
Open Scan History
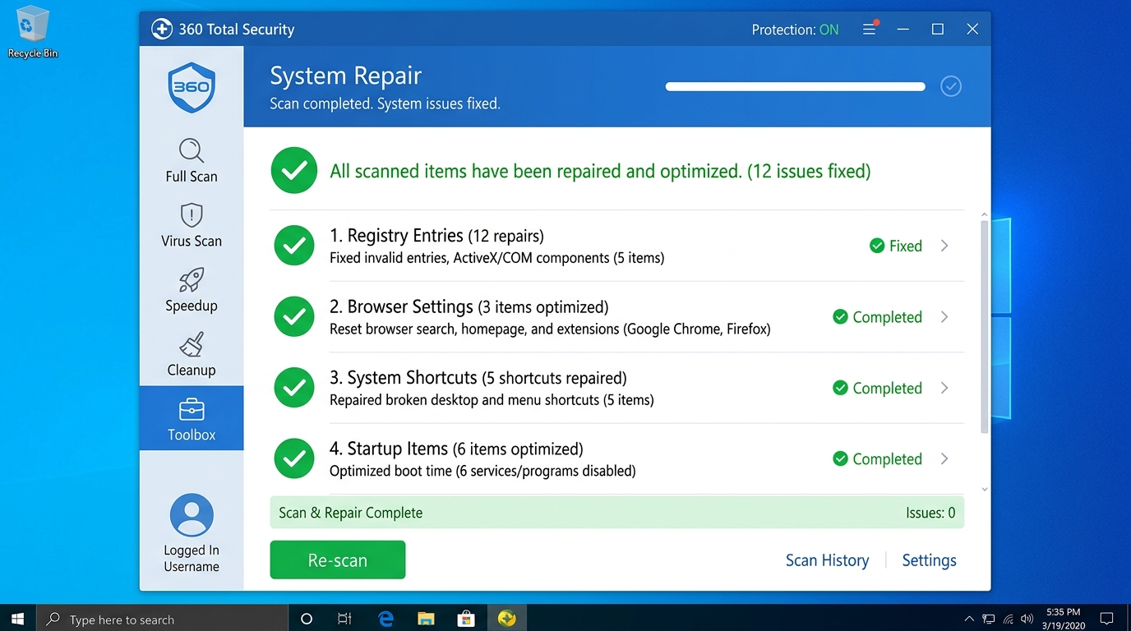coord(827,560)
